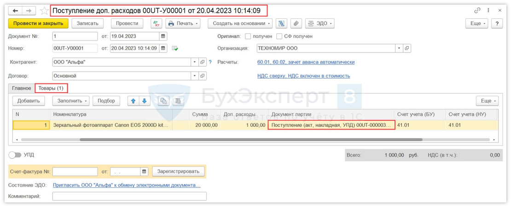
Task: Click horizontal scrollbar of the table
Action: click(x=251, y=140)
